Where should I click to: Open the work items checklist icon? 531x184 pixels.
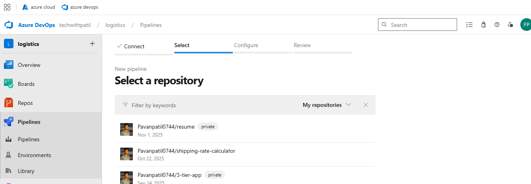469,25
